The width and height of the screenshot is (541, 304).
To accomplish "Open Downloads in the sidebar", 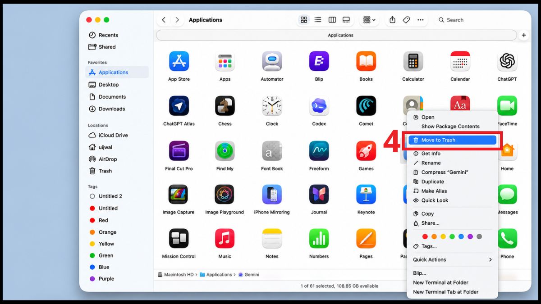I will (116, 109).
